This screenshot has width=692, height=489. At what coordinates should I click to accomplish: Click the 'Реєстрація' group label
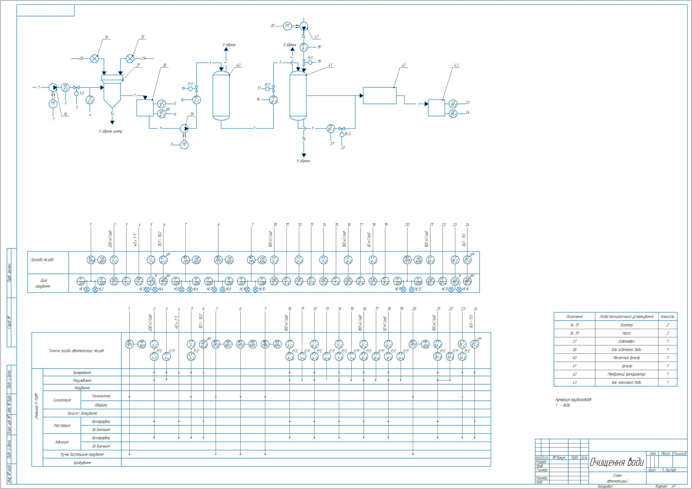click(x=62, y=426)
